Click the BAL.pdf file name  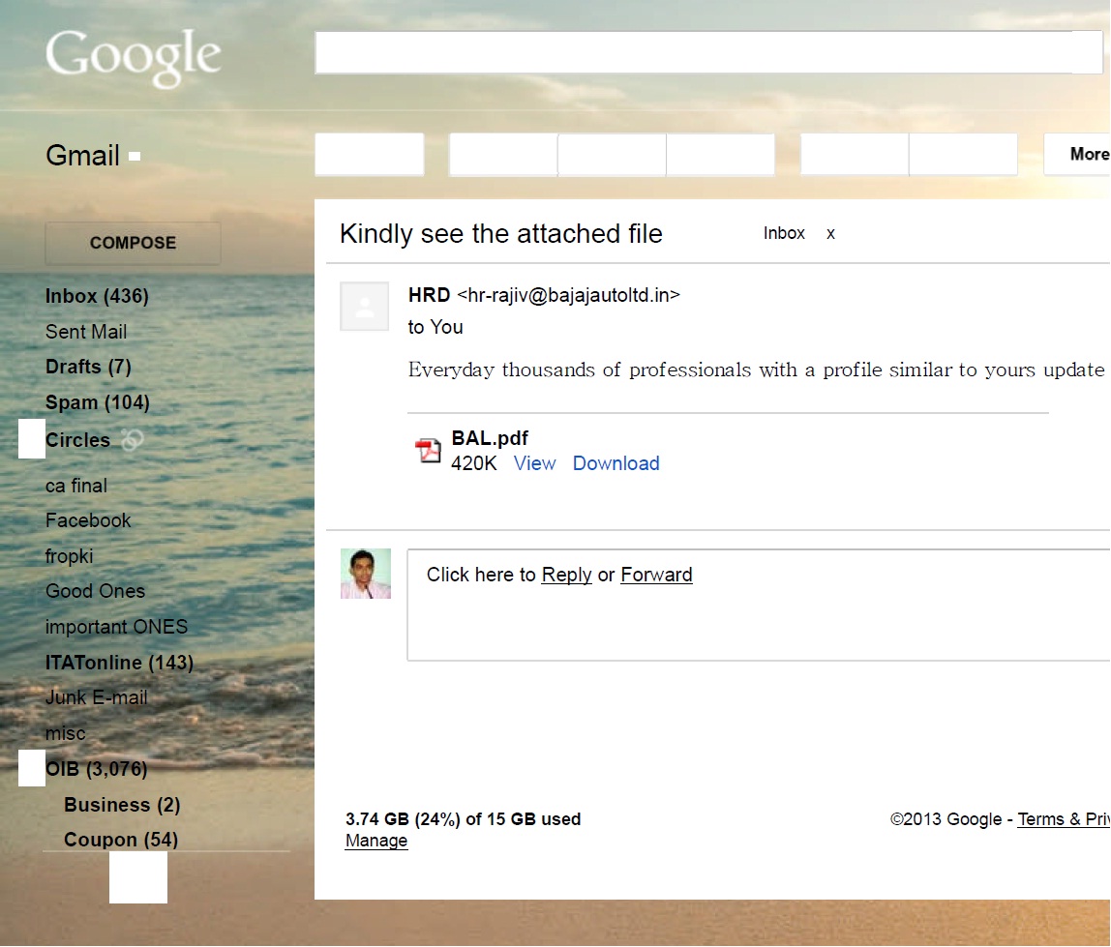click(490, 438)
